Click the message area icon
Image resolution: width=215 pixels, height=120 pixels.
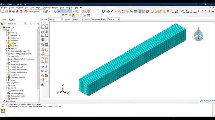(x=3, y=106)
